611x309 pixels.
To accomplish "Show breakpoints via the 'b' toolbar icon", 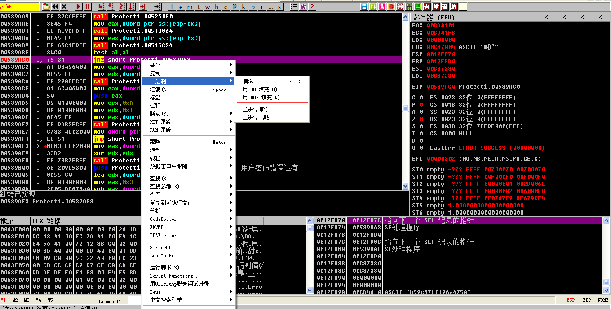I will click(x=252, y=6).
